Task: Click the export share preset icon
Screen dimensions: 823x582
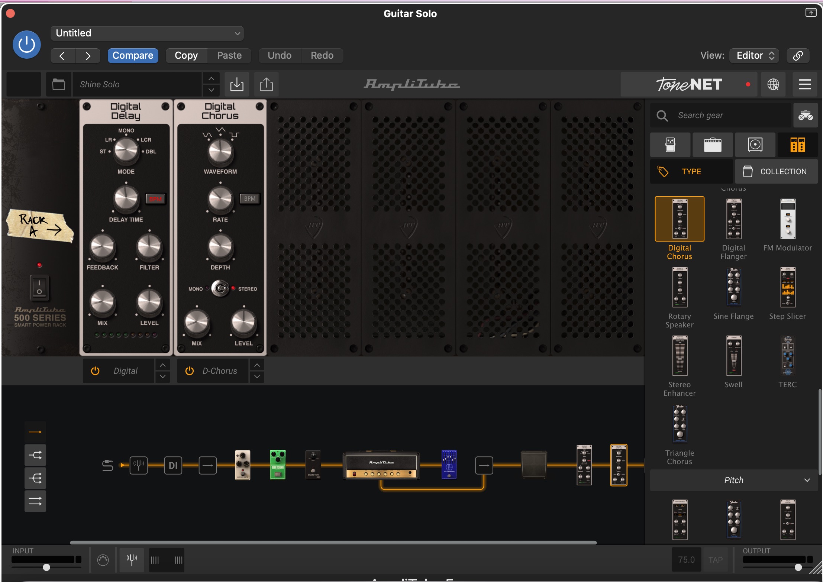Action: click(266, 84)
